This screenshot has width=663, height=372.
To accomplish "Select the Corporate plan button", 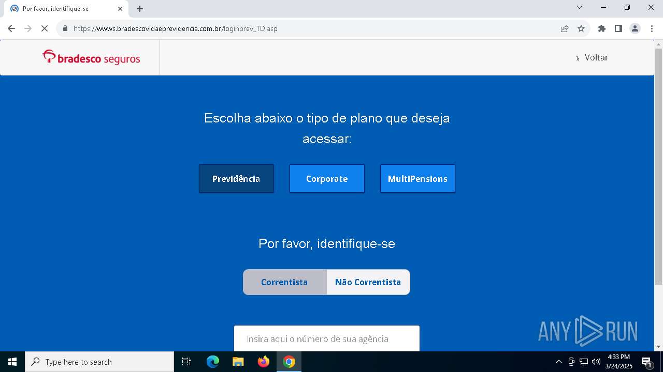I will [x=327, y=179].
